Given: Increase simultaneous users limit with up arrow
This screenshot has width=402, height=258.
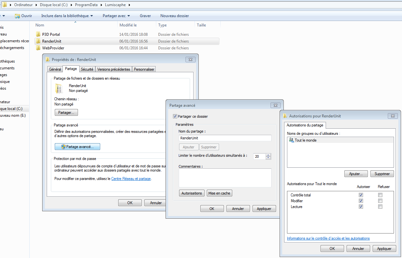Looking at the screenshot, I should tap(268, 155).
